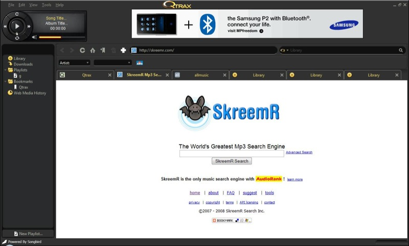Bookmark this page with the bookmark icon
Screen dimensions: 409x246
(103, 50)
